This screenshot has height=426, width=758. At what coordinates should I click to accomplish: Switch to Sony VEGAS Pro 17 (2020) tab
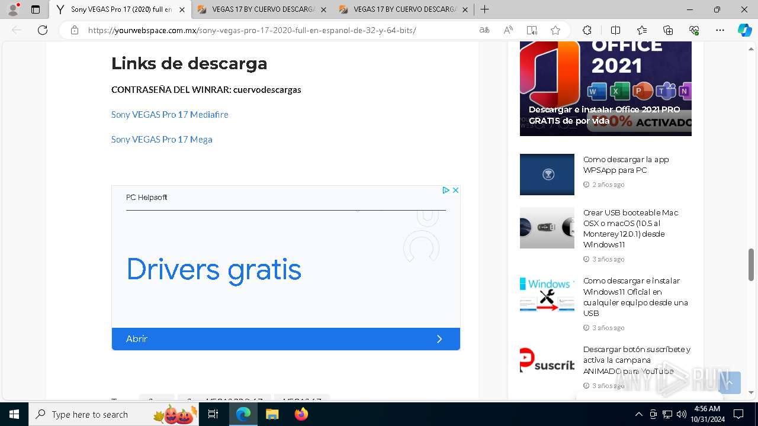(x=121, y=9)
